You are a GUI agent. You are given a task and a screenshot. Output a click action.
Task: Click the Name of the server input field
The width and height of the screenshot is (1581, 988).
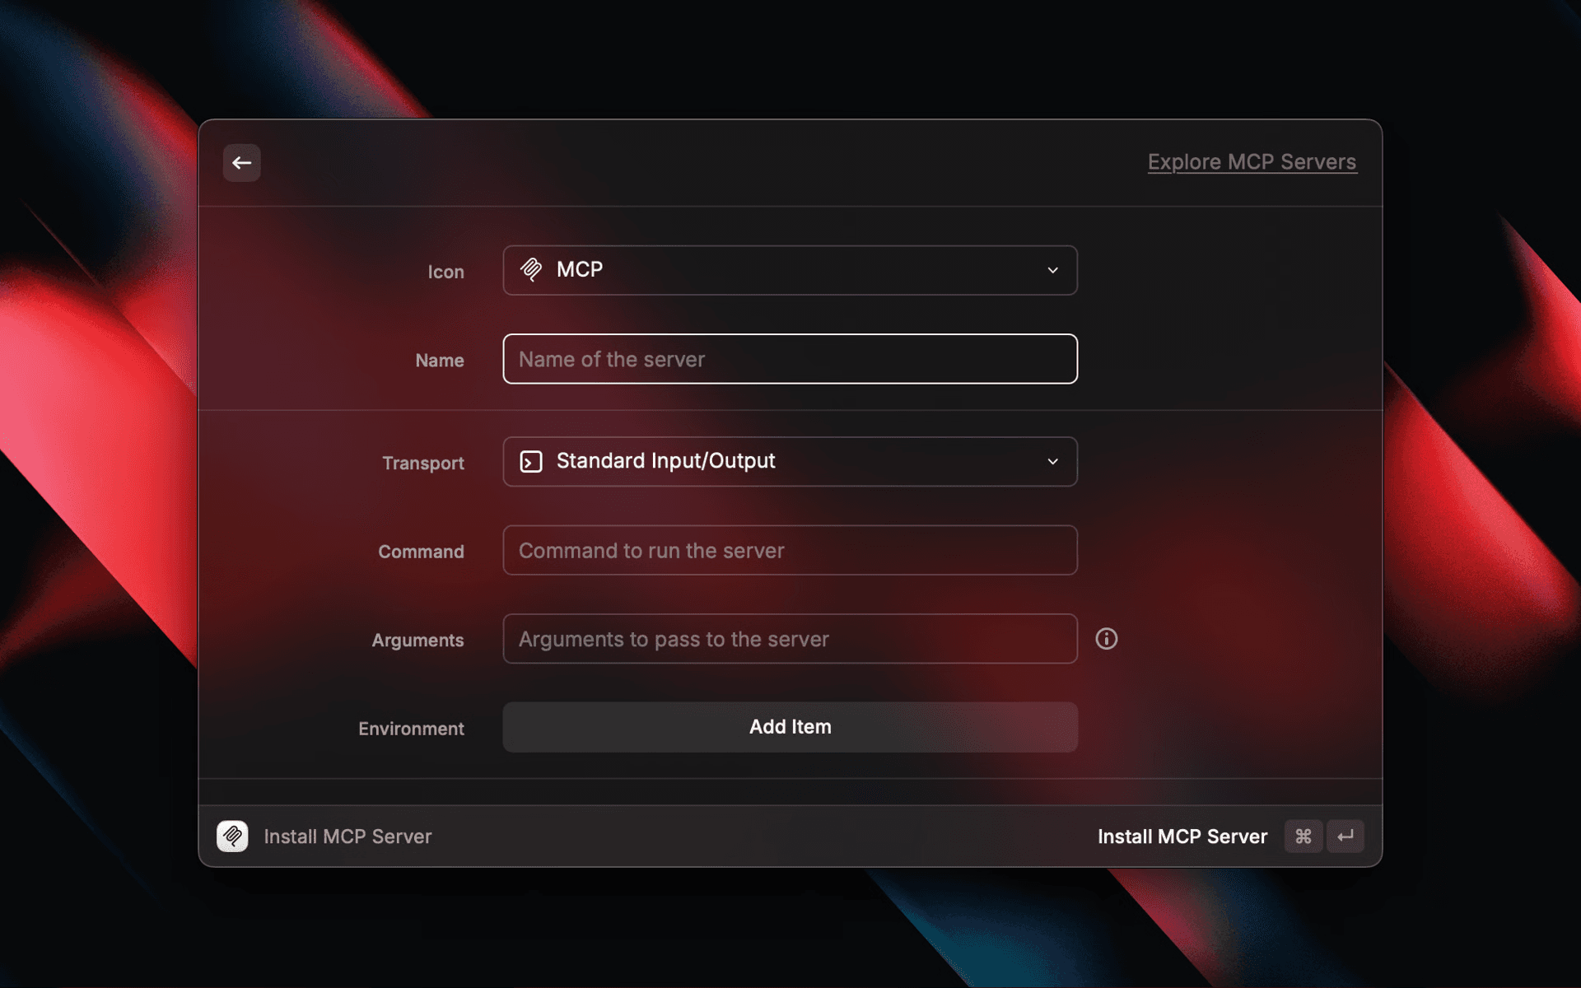(x=790, y=359)
